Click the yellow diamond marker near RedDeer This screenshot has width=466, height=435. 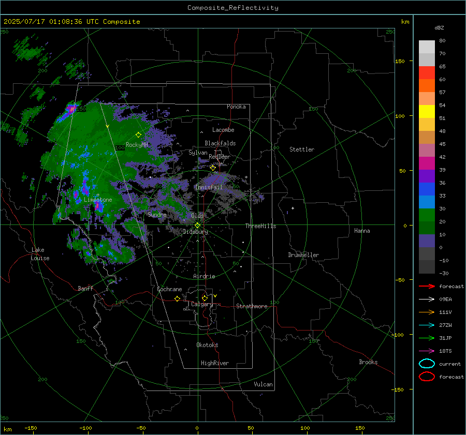tap(213, 168)
